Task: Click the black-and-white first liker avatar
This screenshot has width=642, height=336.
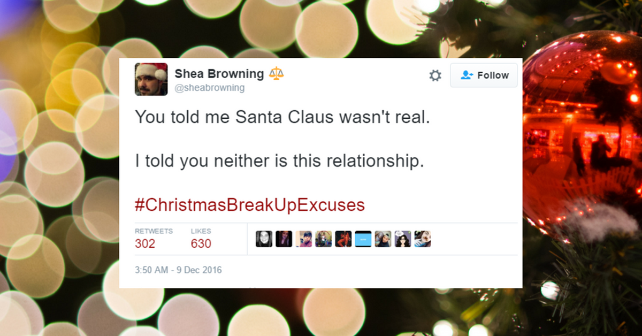Action: pyautogui.click(x=264, y=239)
